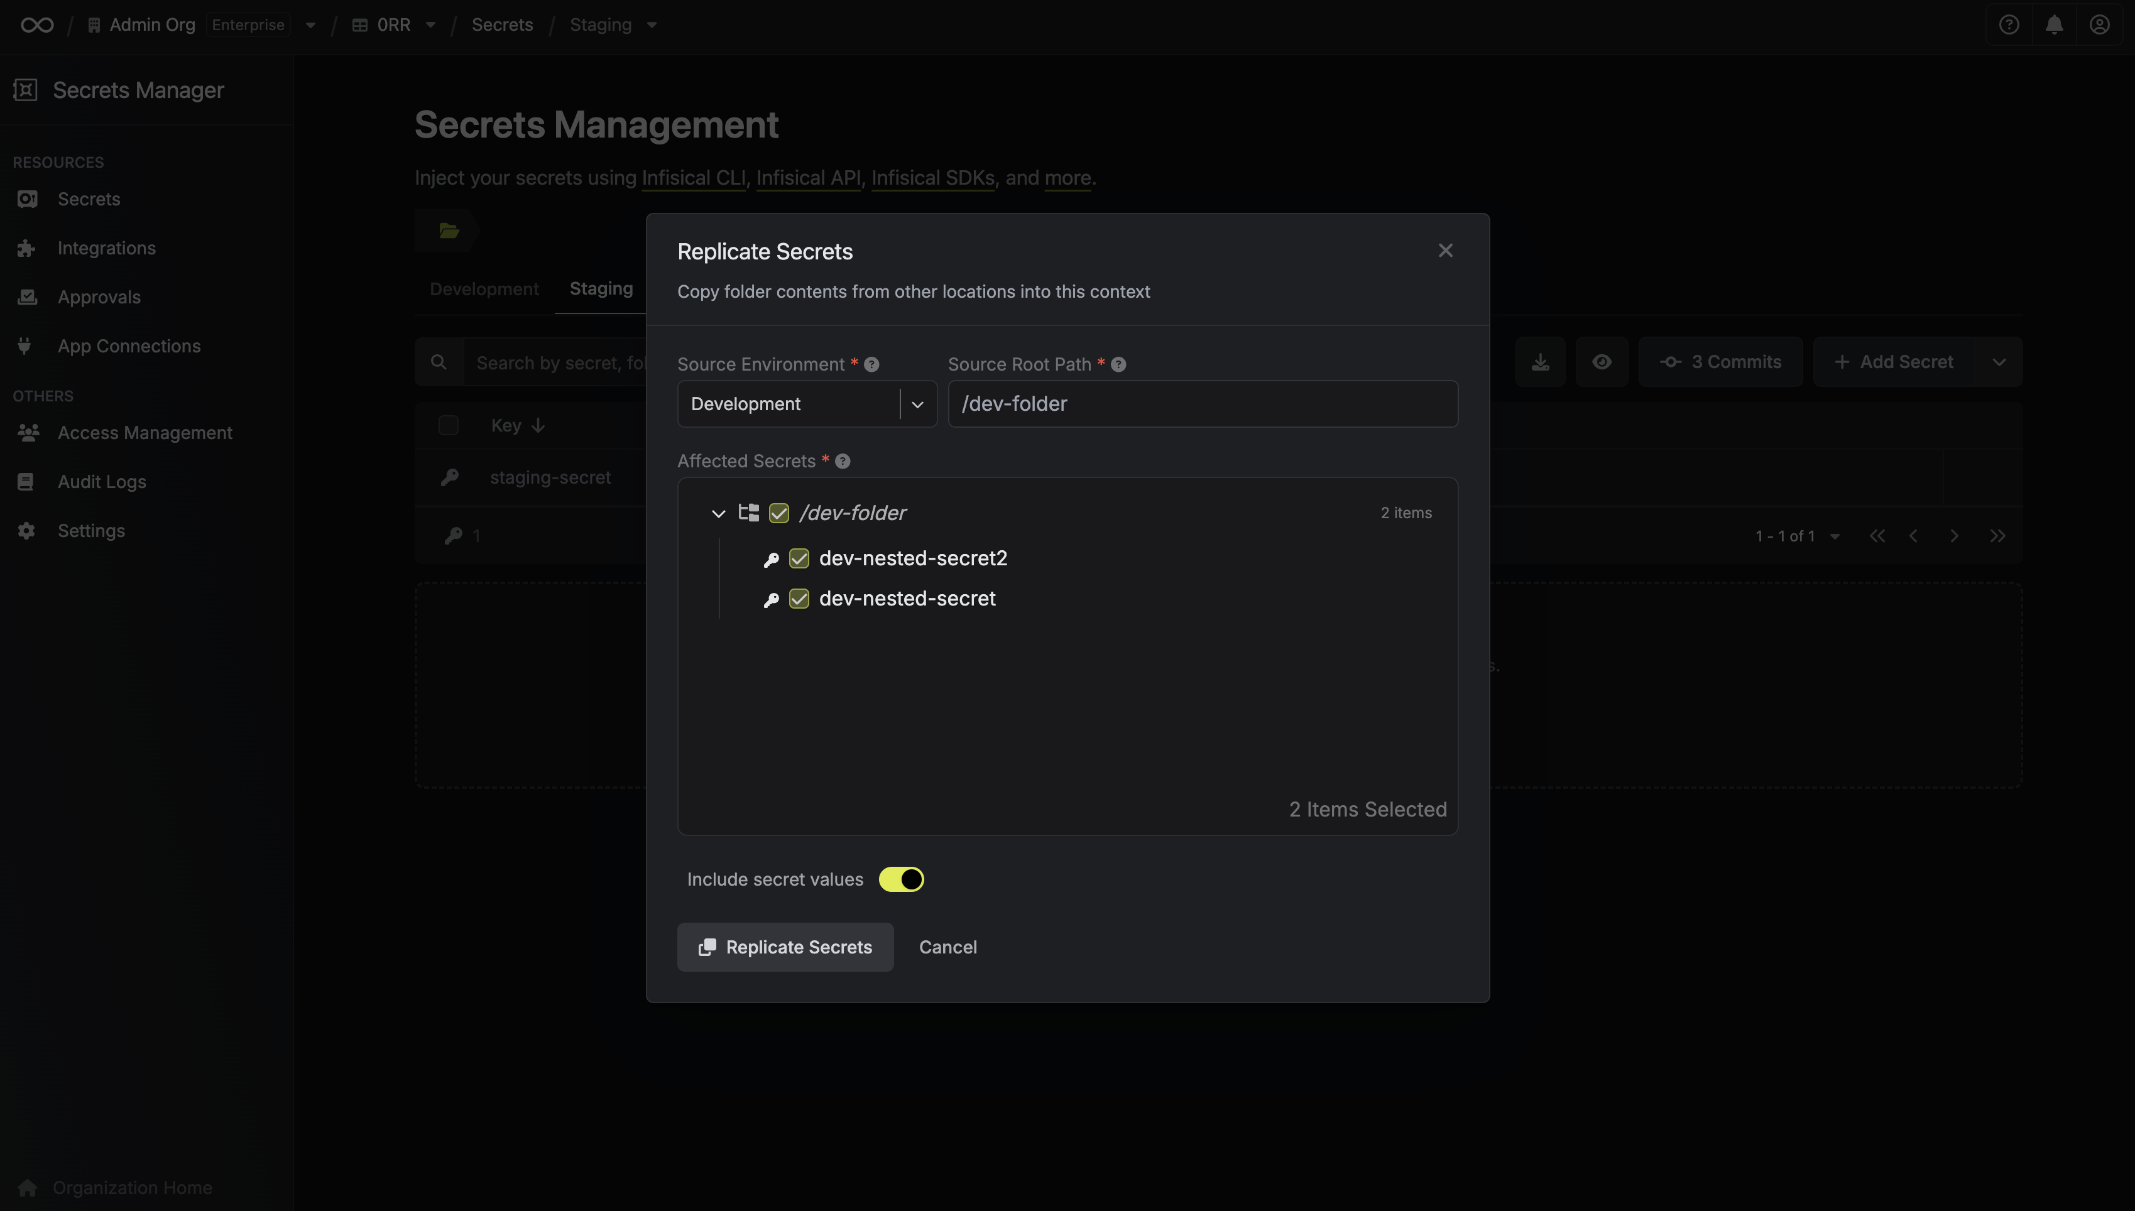Open Integrations in the sidebar
The width and height of the screenshot is (2135, 1211).
pos(106,248)
